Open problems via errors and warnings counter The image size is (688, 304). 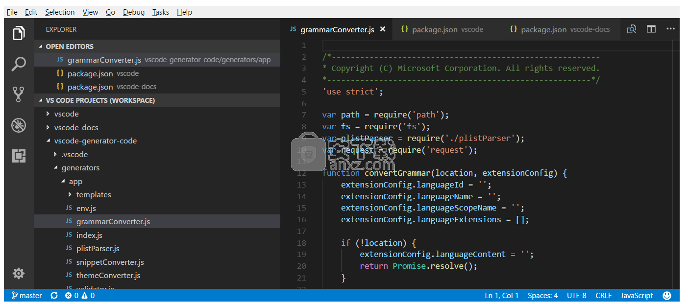click(x=80, y=296)
